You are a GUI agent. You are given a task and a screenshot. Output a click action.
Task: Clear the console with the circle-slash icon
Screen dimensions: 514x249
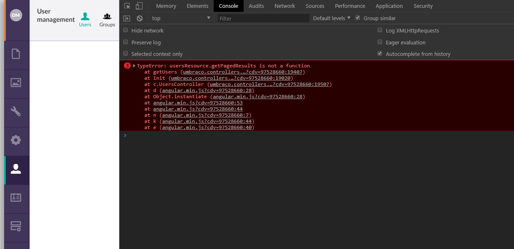coord(140,18)
